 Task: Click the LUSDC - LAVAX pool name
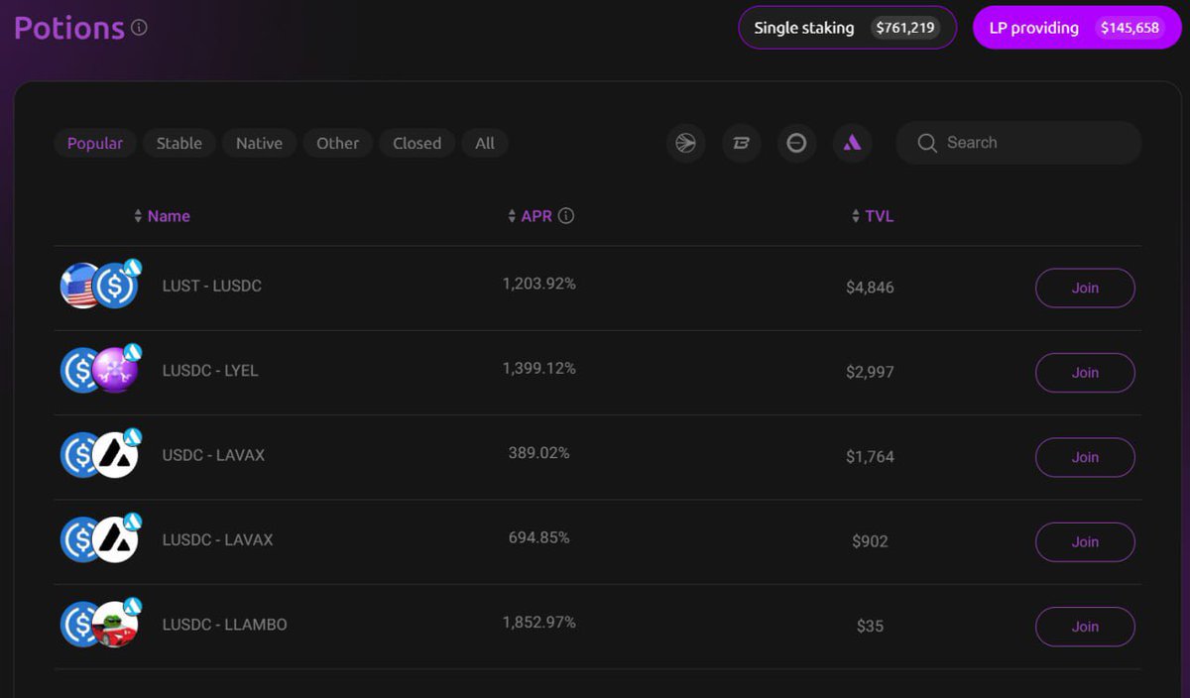(217, 539)
